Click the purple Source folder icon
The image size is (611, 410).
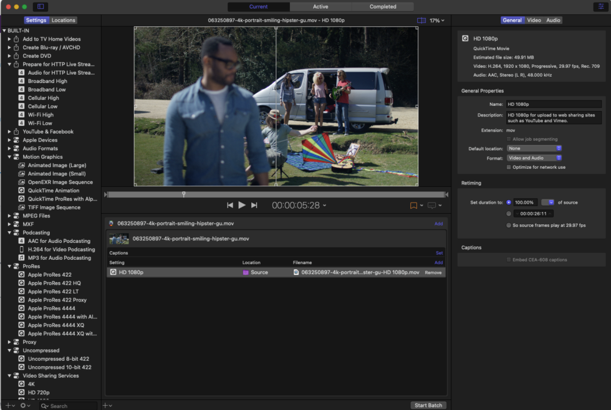point(246,272)
